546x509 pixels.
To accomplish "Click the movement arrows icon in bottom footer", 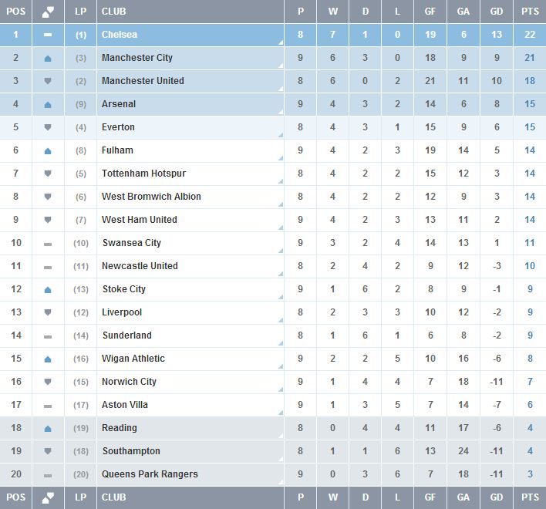I will 48,497.
